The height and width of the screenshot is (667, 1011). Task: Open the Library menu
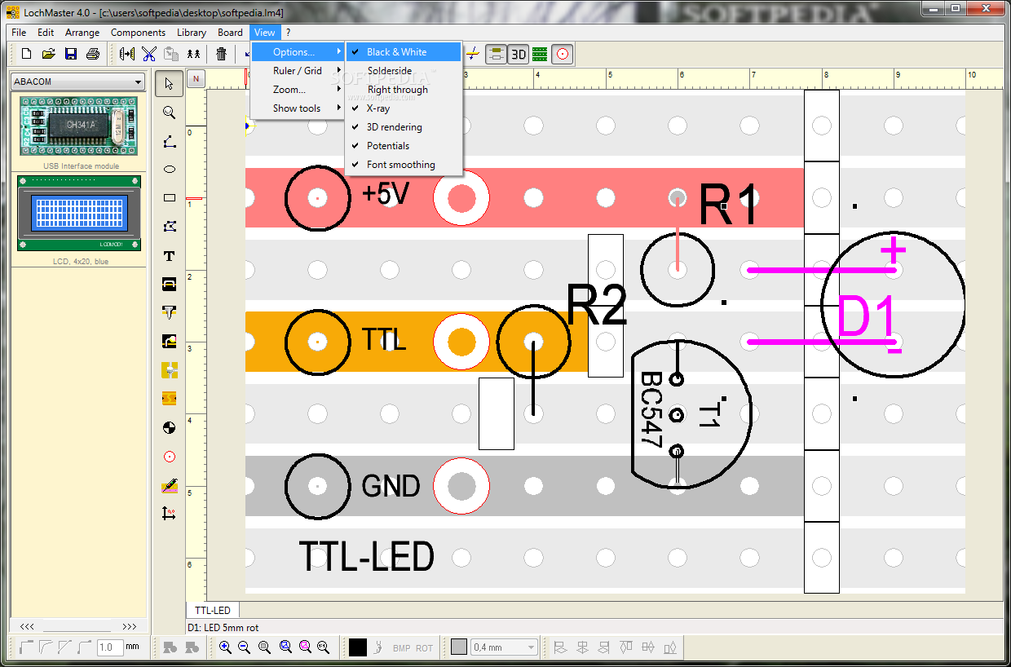tap(192, 33)
